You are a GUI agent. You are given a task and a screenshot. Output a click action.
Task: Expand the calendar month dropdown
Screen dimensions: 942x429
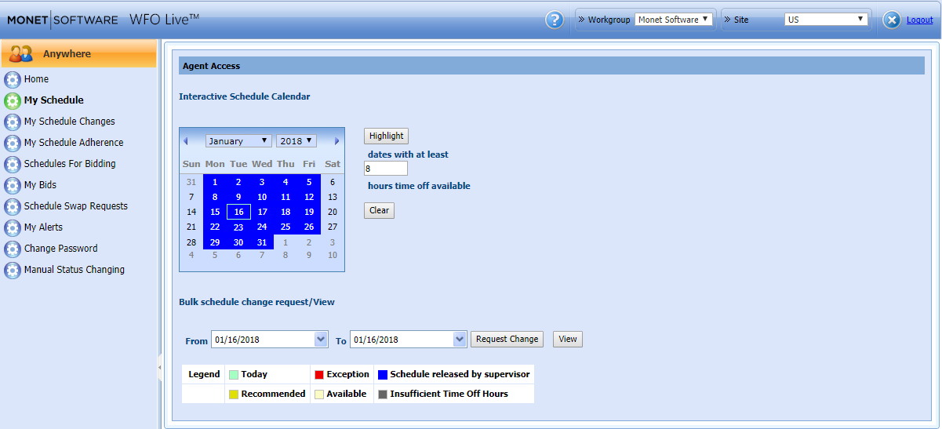[x=238, y=141]
